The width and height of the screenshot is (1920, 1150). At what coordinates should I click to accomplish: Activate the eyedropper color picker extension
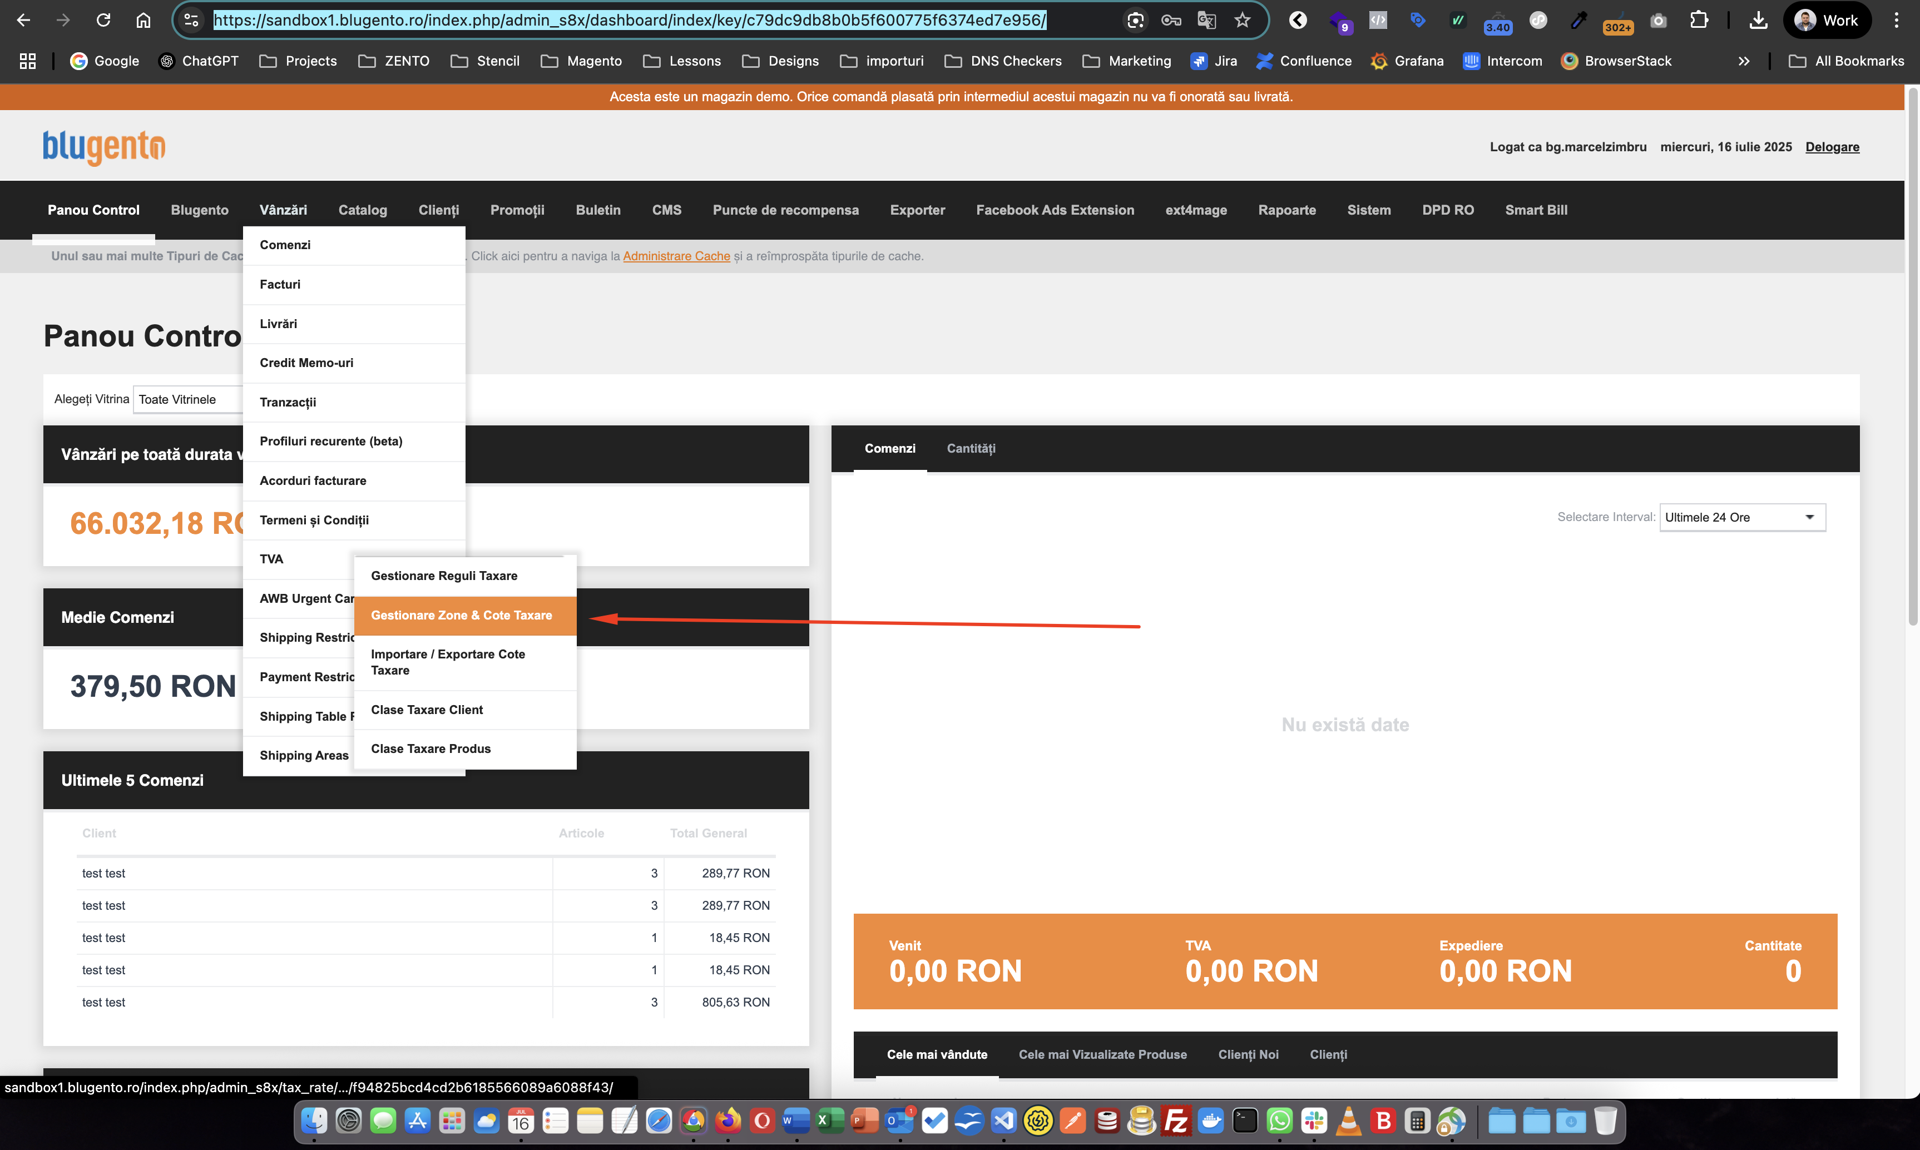click(1578, 20)
